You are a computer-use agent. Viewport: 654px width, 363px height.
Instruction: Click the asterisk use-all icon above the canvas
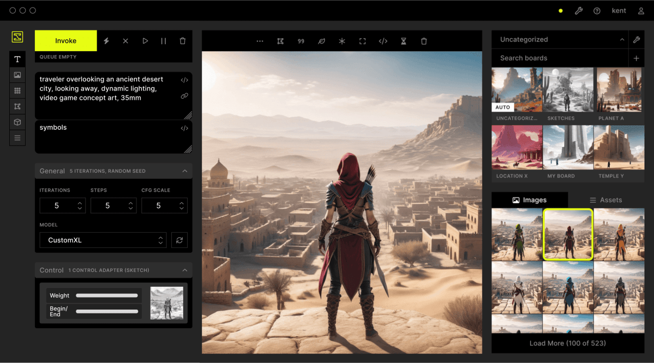click(x=342, y=41)
